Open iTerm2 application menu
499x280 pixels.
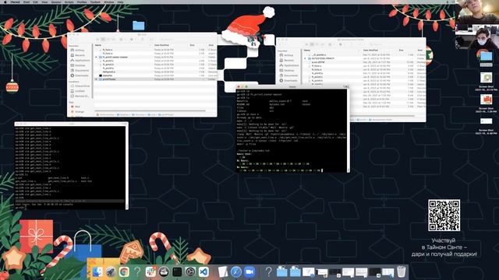(x=15, y=2)
